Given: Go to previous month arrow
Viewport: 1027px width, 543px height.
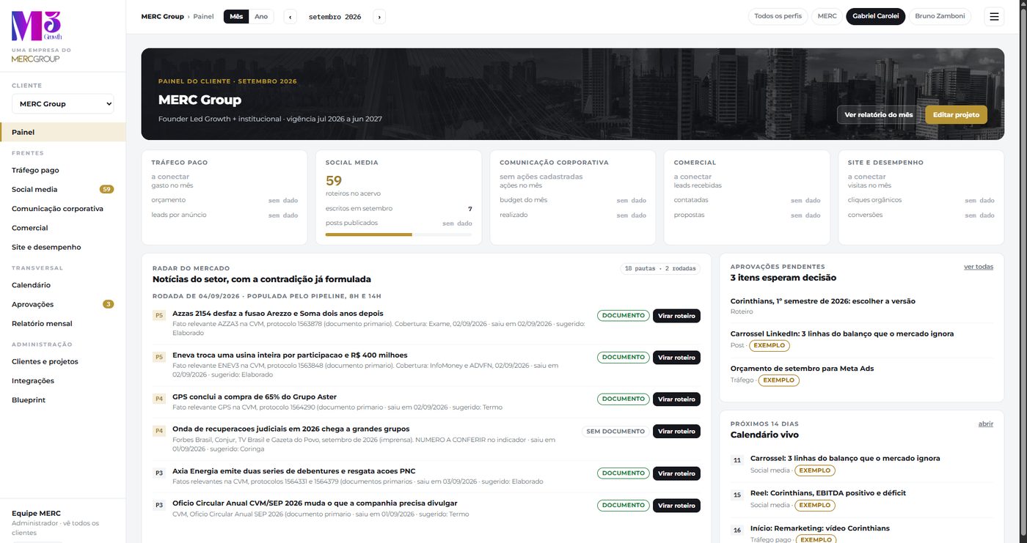Looking at the screenshot, I should (x=290, y=17).
